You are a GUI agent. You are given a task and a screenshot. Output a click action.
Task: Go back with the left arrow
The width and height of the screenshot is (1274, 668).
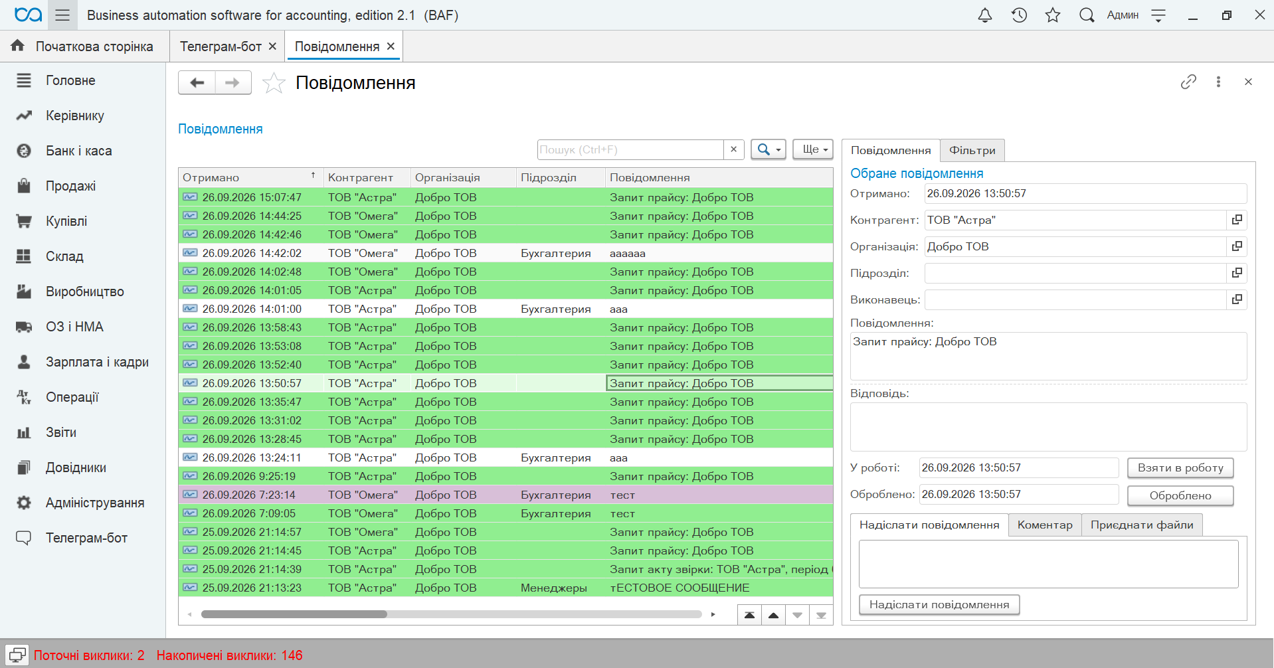[x=197, y=83]
